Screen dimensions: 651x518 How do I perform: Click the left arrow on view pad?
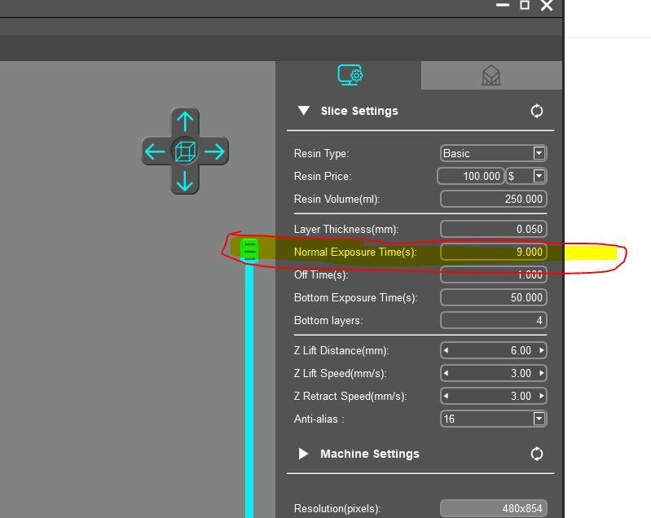155,151
